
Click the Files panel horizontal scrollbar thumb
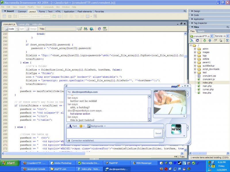tap(199, 153)
